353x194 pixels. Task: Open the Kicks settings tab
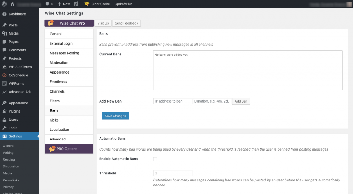(x=54, y=120)
